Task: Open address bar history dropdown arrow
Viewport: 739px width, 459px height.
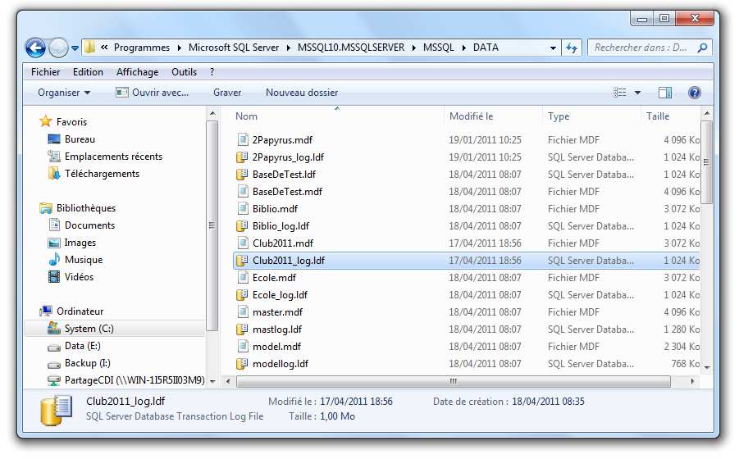Action: (554, 48)
